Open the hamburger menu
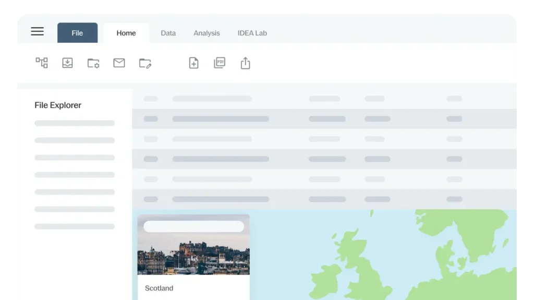Screen dimensions: 534x300 click(x=37, y=32)
